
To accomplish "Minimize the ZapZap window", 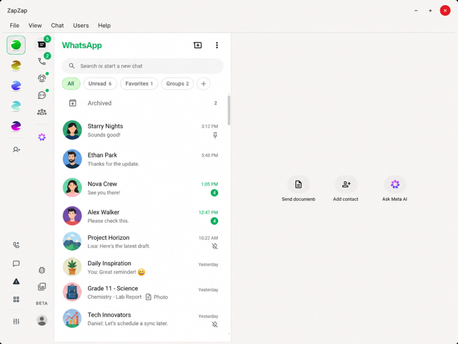I will (416, 10).
